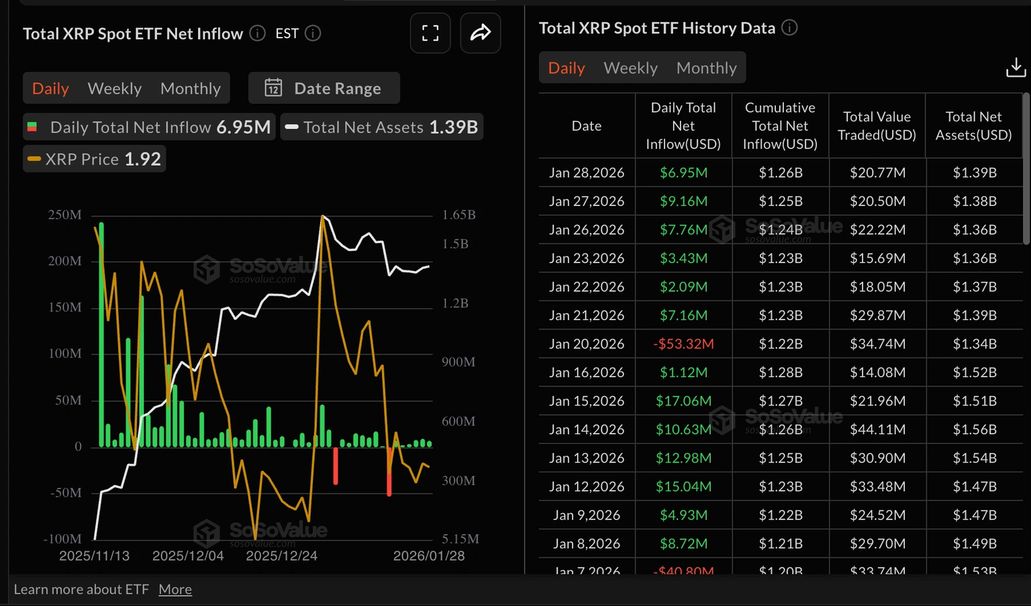Expand chart to fullscreen view
This screenshot has width=1031, height=606.
tap(430, 32)
